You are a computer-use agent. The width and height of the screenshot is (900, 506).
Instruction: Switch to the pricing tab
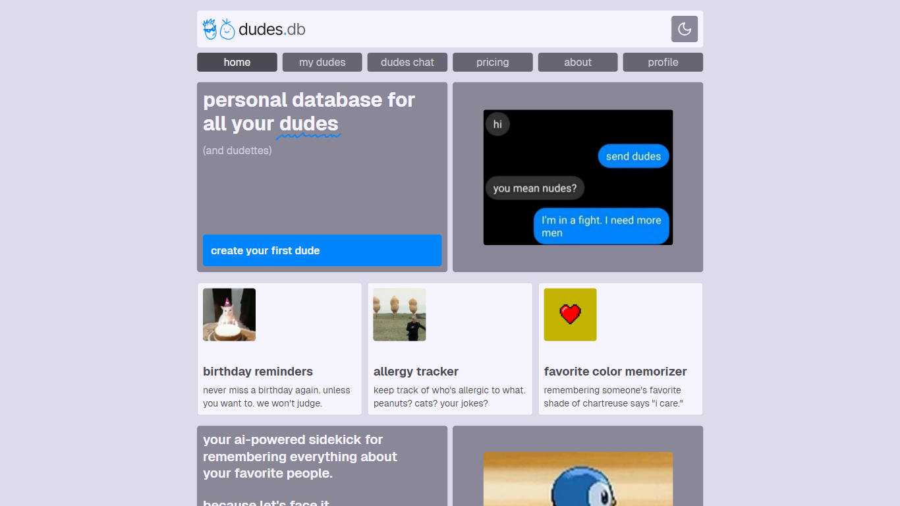493,62
